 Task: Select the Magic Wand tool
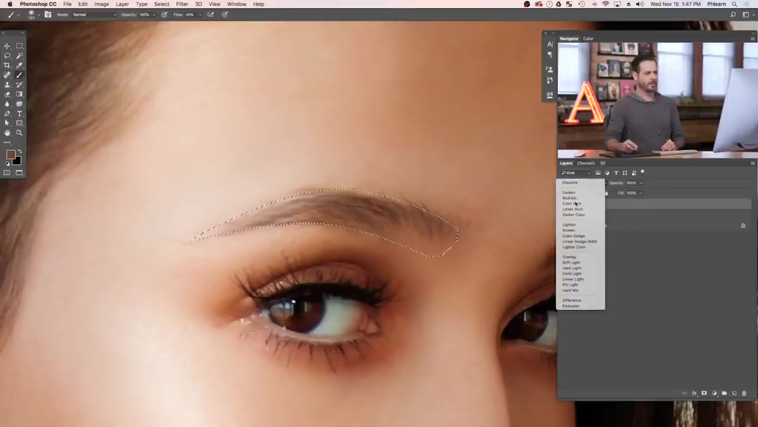pos(20,56)
